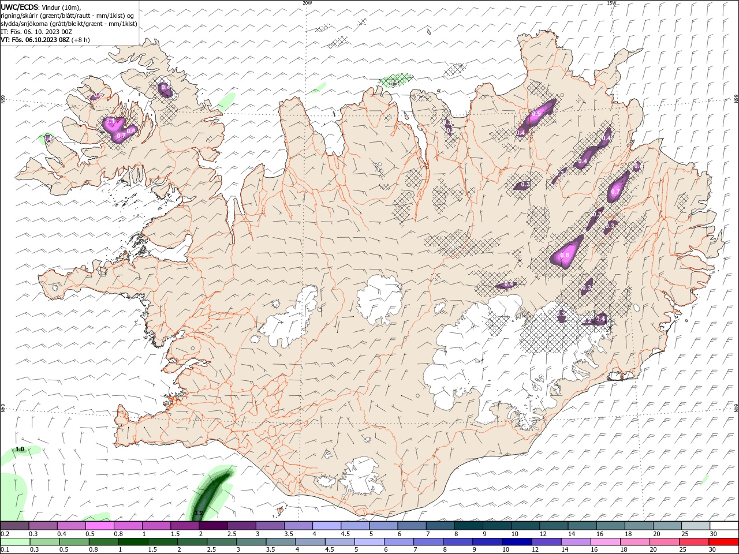Select the green-row swatch labeled 7
Image resolution: width=739 pixels, height=554 pixels.
[428, 542]
